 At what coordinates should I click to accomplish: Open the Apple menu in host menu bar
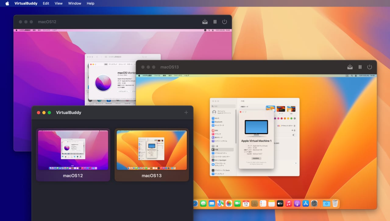click(7, 3)
